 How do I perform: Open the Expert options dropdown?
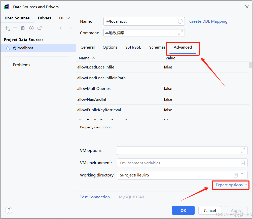click(x=231, y=185)
